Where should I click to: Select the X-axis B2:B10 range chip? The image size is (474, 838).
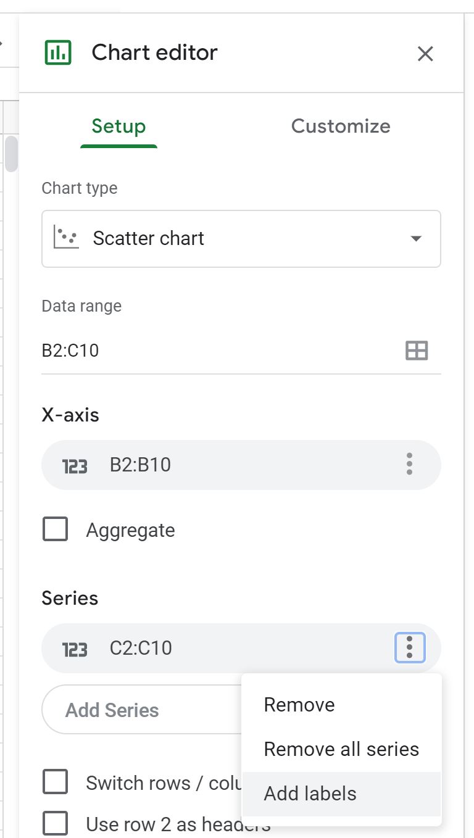click(x=241, y=465)
